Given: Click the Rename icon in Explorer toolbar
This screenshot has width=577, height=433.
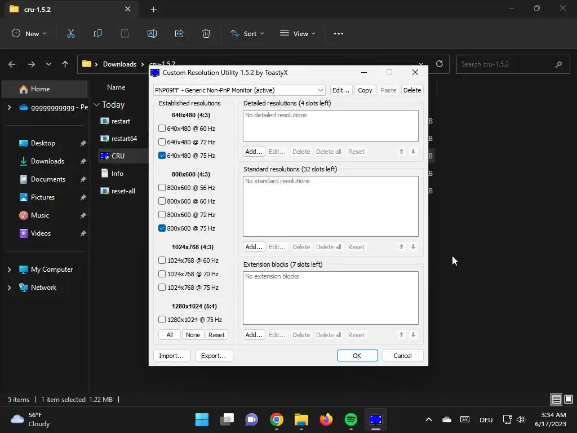Looking at the screenshot, I should (x=152, y=33).
